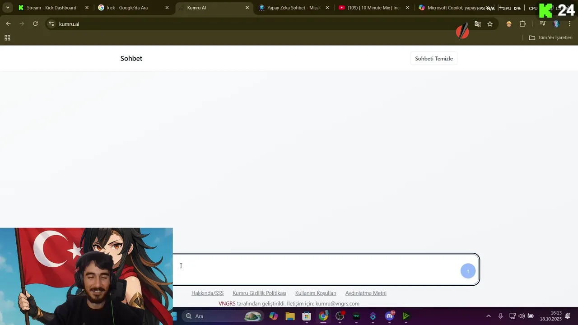Viewport: 578px width, 325px height.
Task: Open the dark waveform app in taskbar
Action: point(356,316)
